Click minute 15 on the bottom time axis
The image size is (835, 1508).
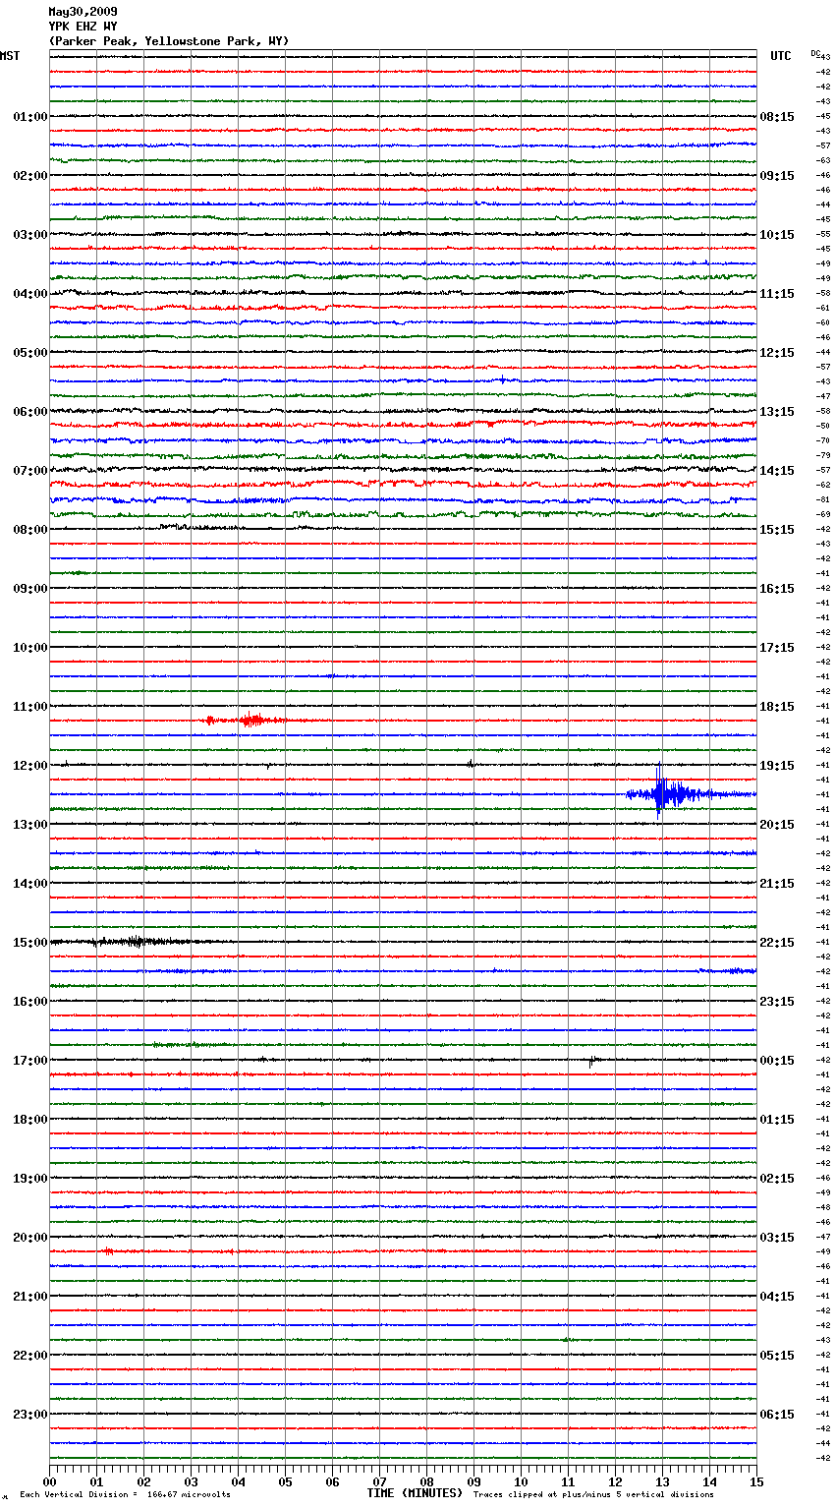(756, 1481)
